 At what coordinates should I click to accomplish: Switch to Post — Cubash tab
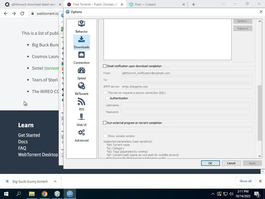pyautogui.click(x=156, y=4)
